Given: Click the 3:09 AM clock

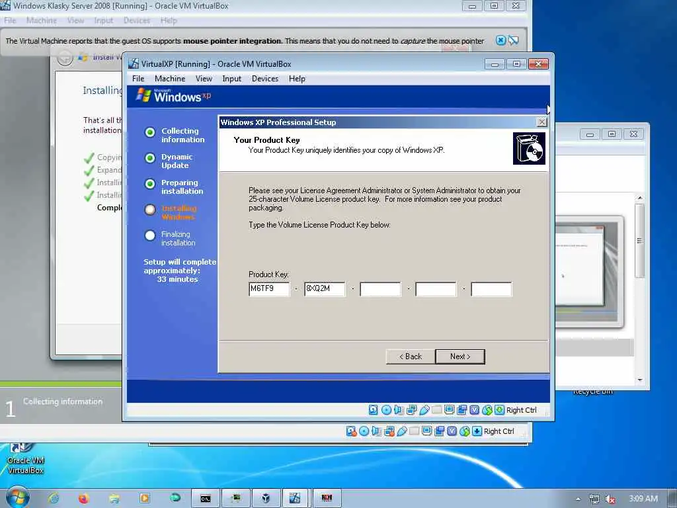Looking at the screenshot, I should 643,499.
